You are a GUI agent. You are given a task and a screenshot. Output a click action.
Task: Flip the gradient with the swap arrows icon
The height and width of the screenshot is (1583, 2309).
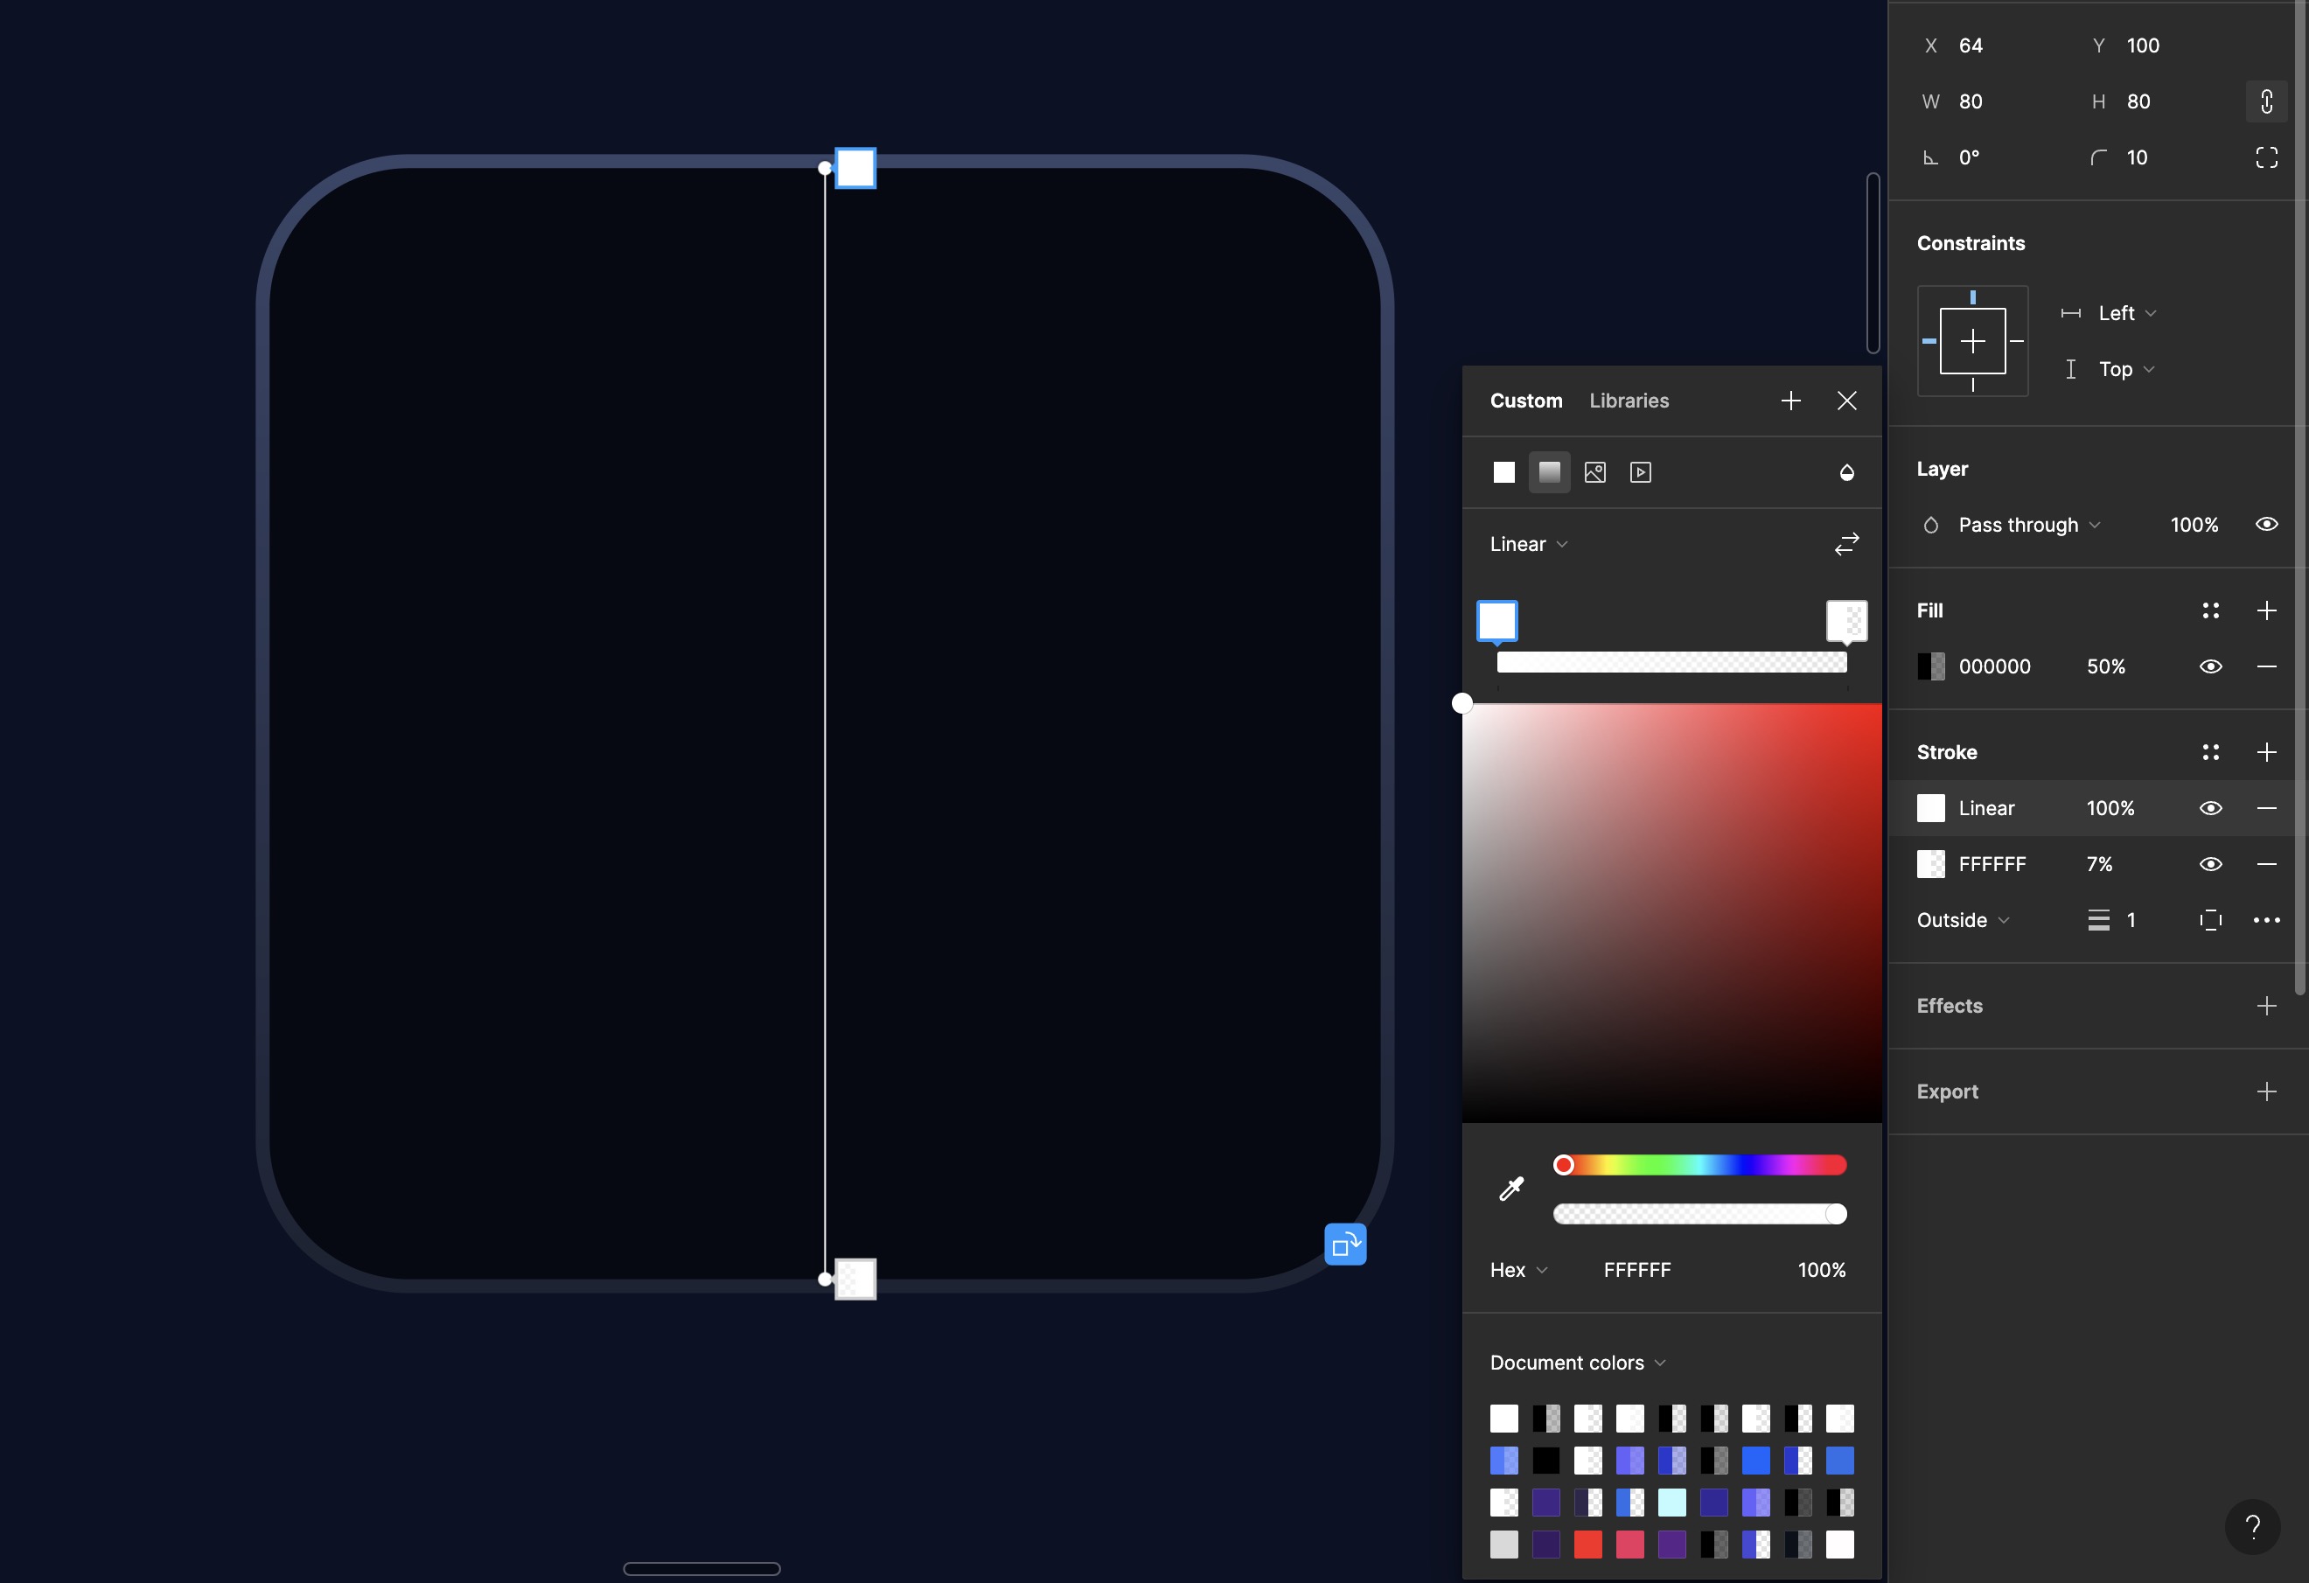click(x=1846, y=544)
